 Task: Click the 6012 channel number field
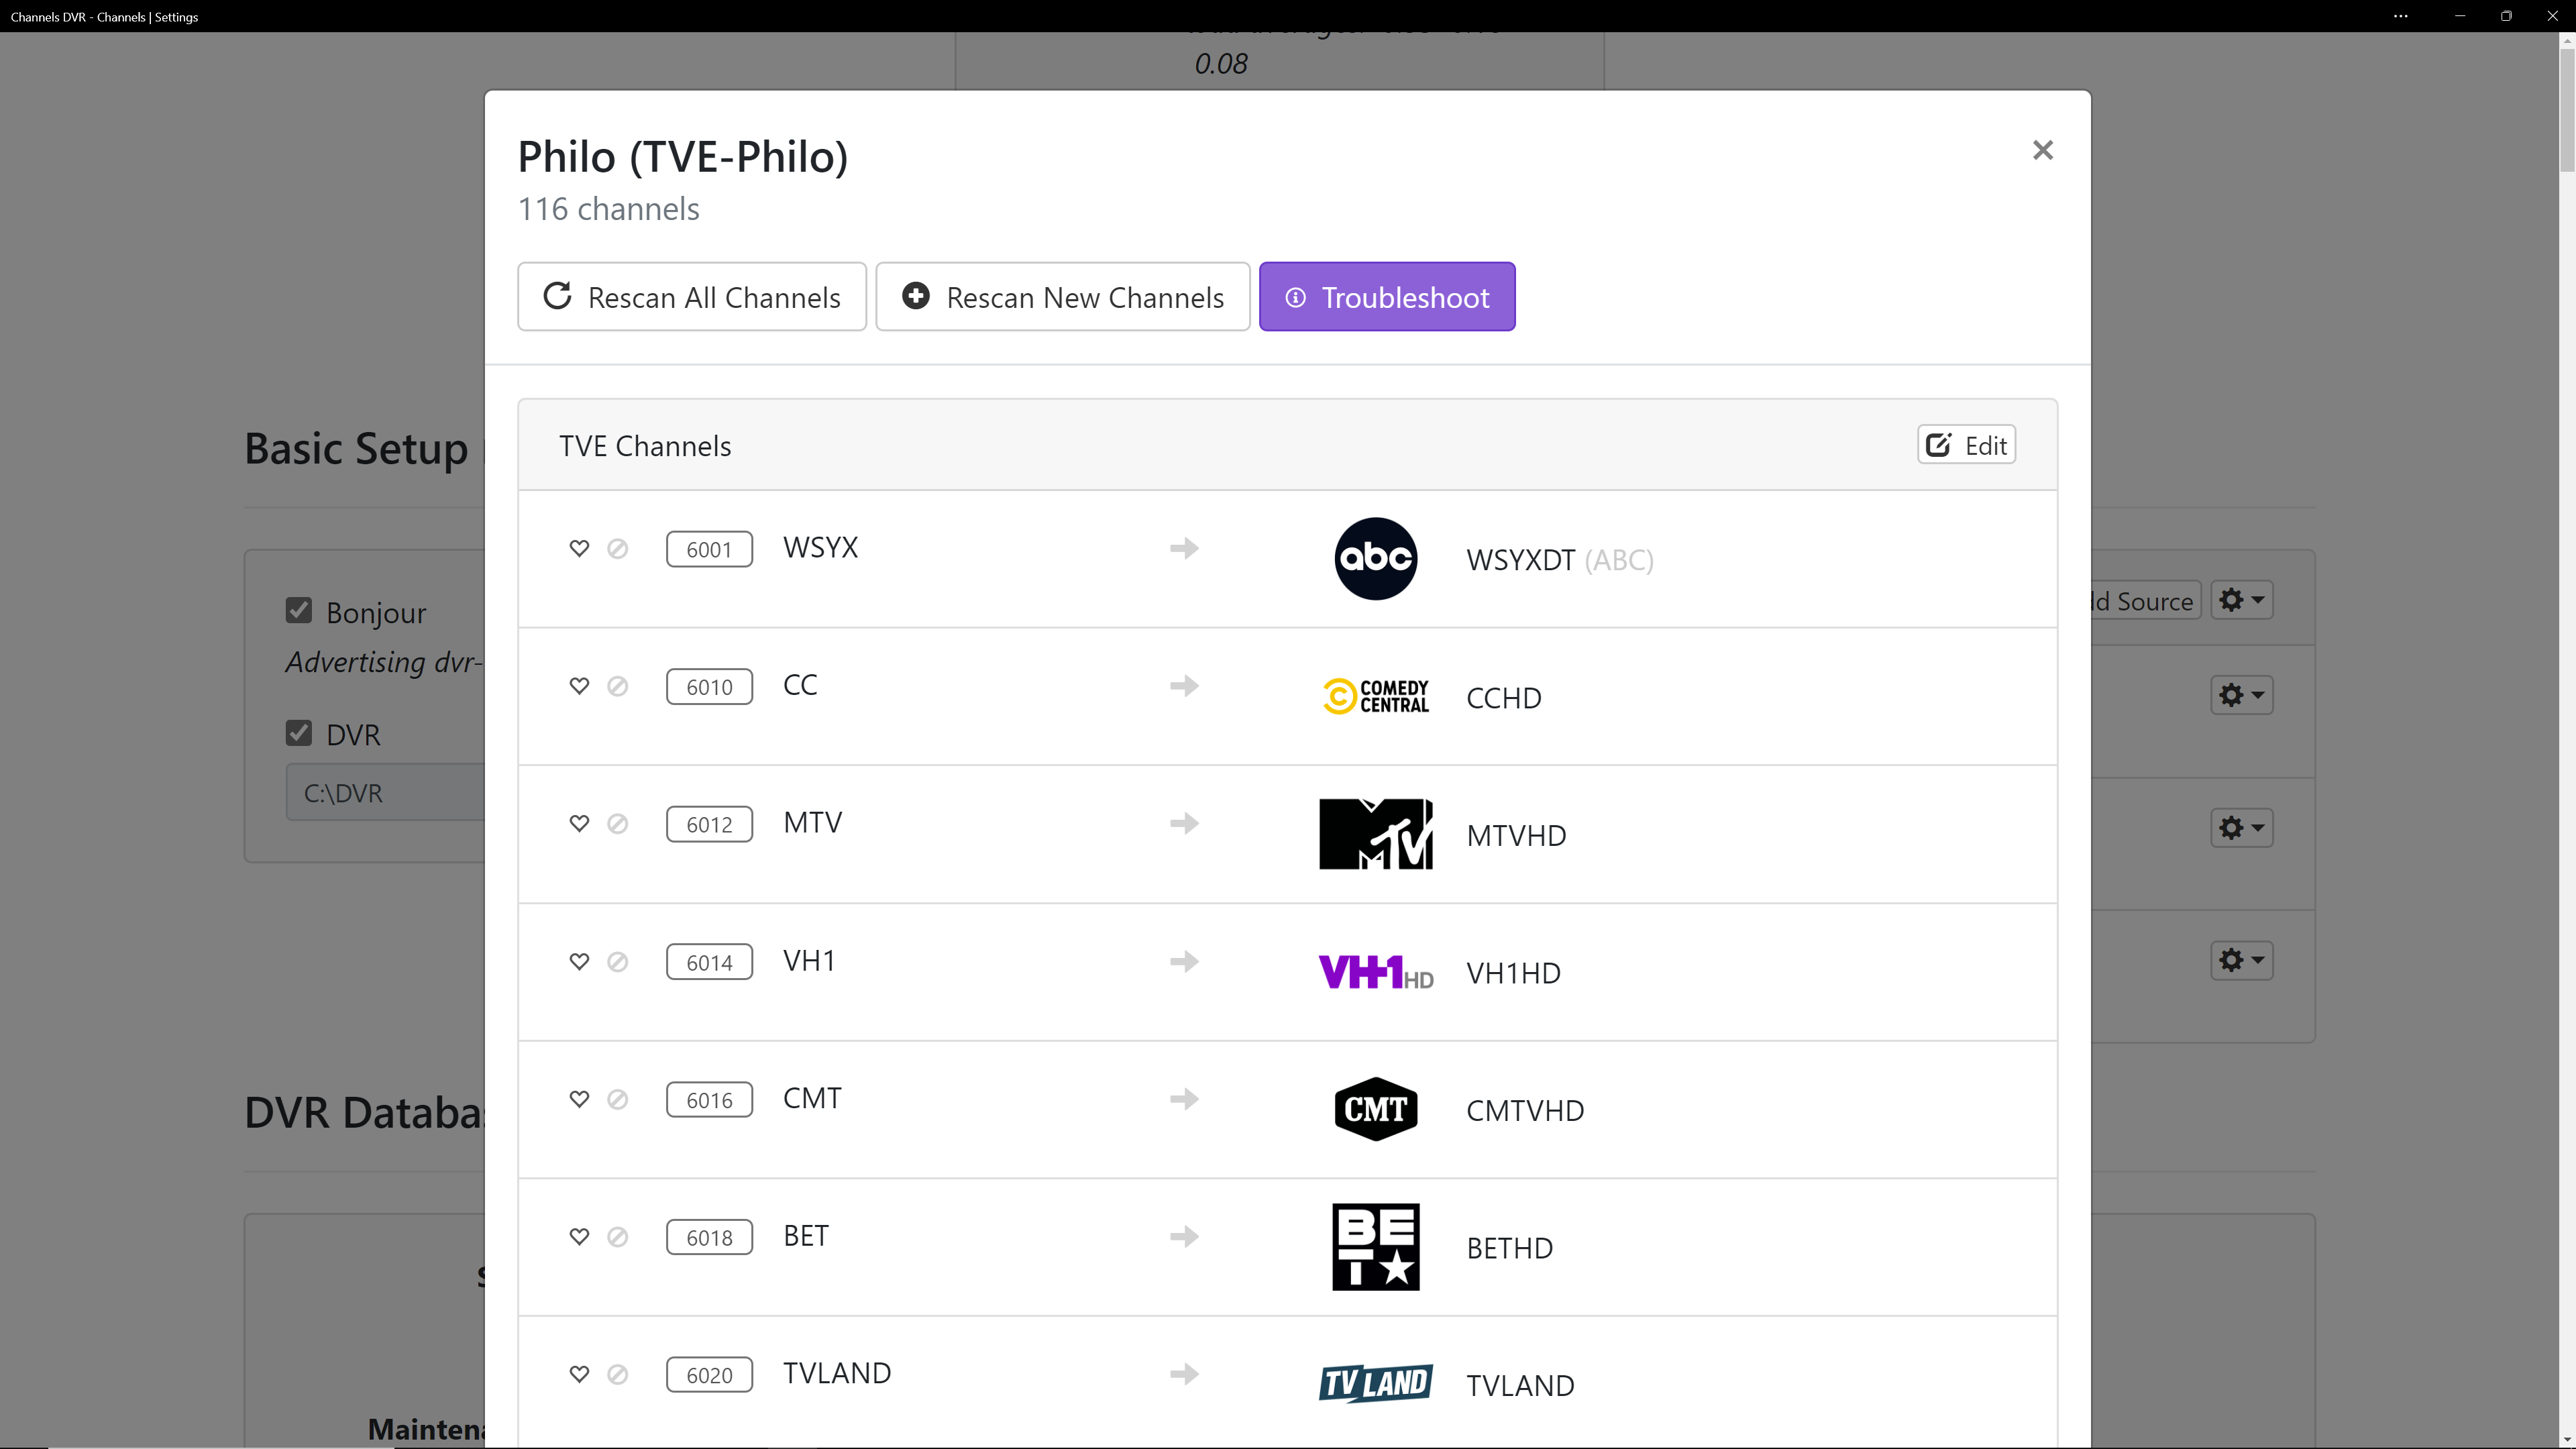click(709, 824)
